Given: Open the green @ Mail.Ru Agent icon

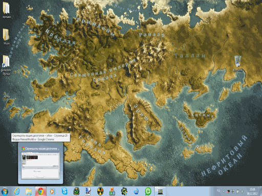Looking at the screenshot, I should click(x=148, y=191).
